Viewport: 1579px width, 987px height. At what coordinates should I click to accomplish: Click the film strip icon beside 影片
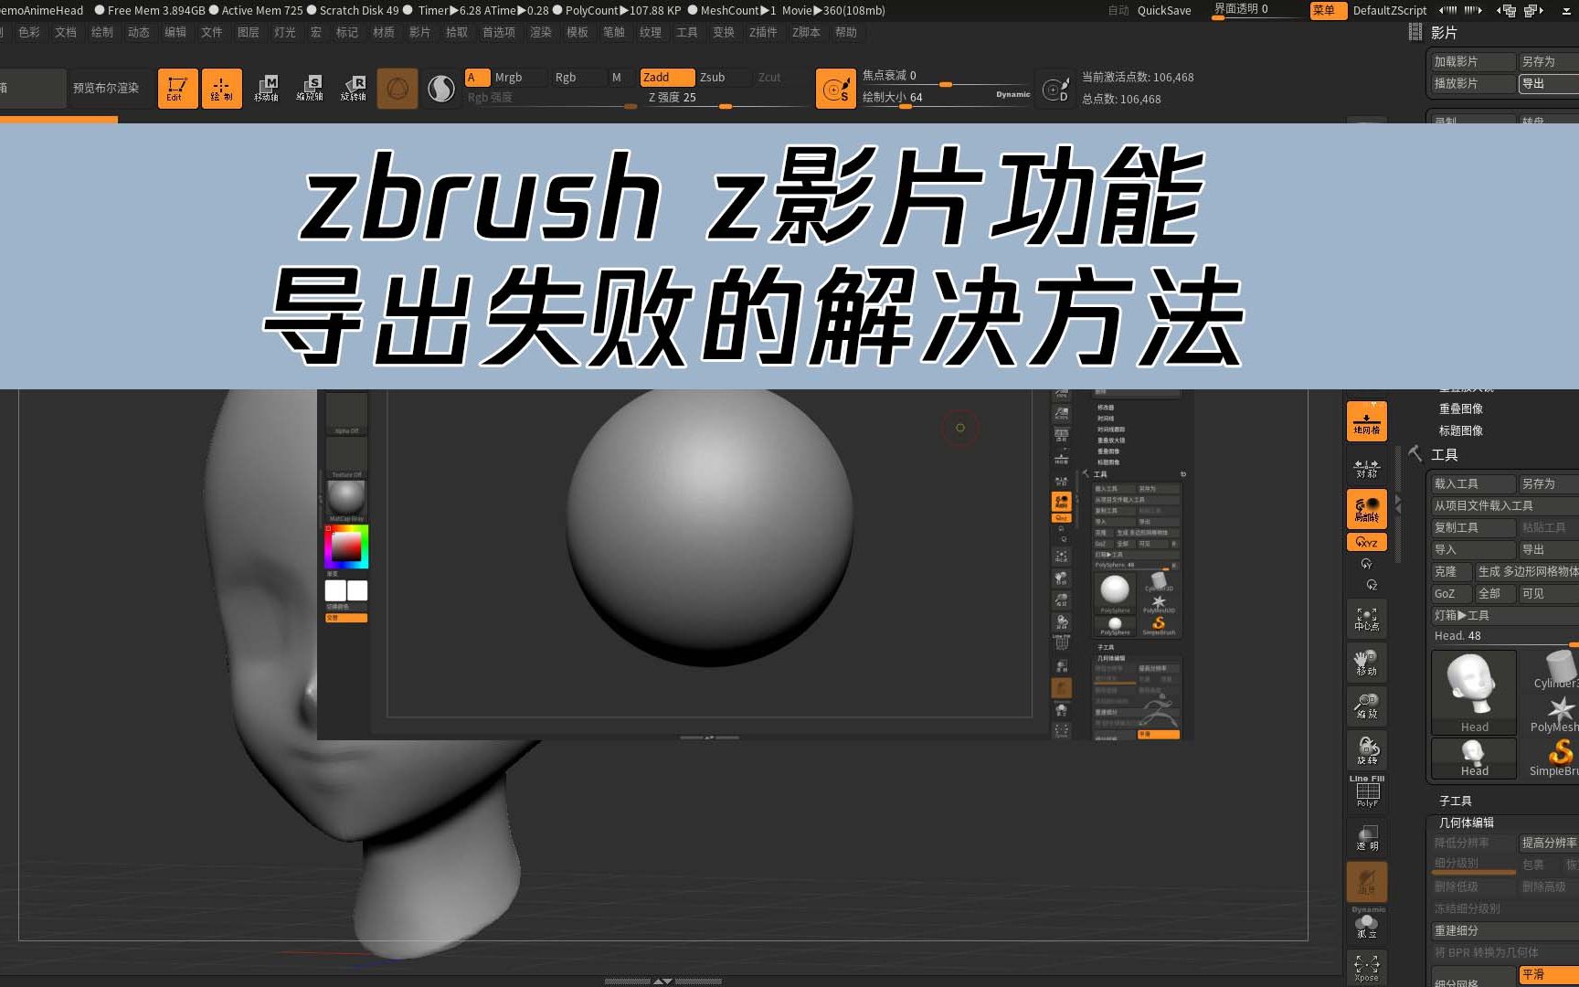pyautogui.click(x=1415, y=32)
